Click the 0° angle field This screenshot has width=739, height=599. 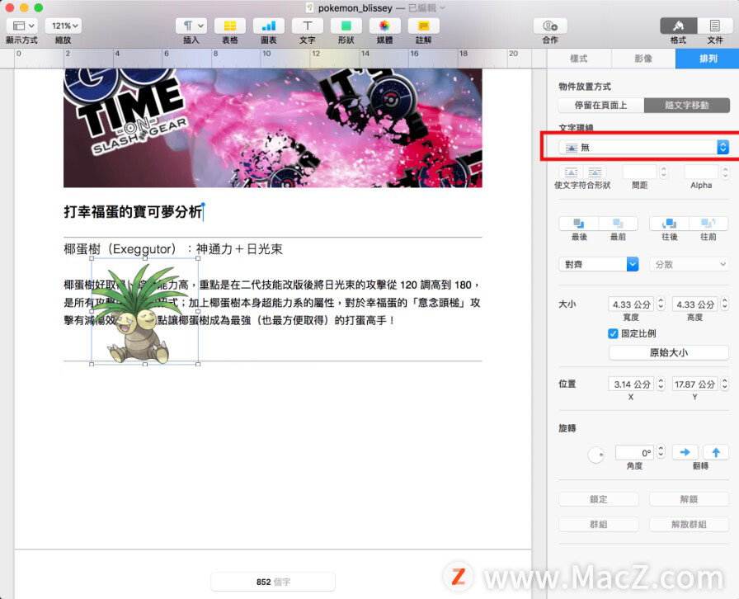coord(635,452)
